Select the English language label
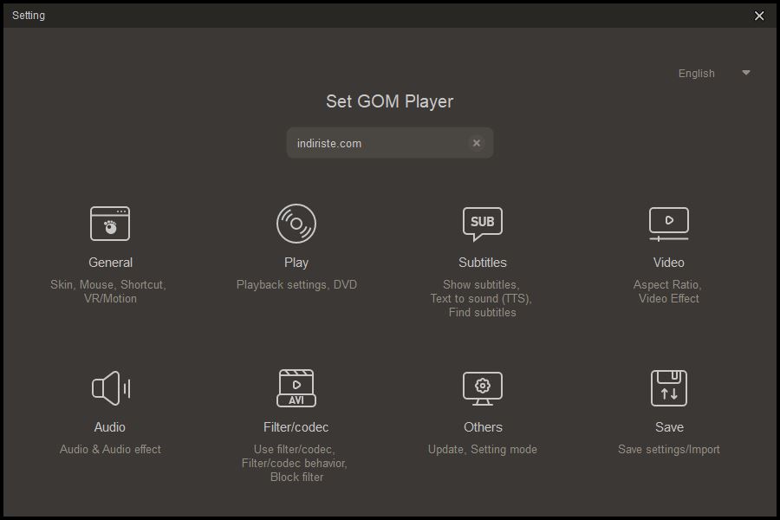The image size is (780, 520). click(697, 74)
